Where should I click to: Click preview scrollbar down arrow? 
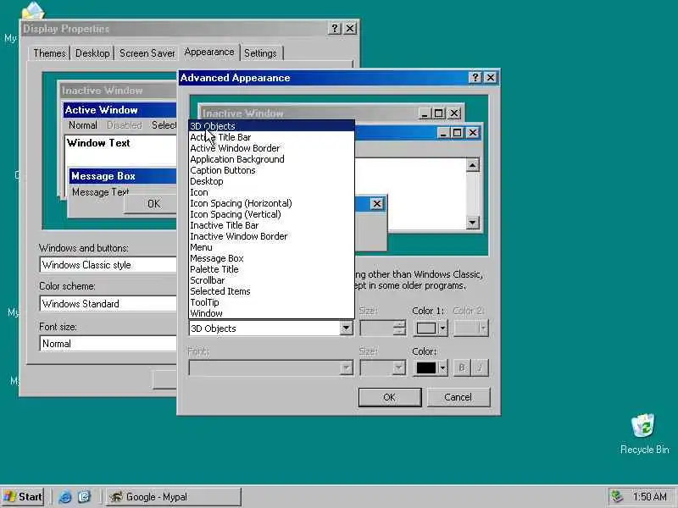pyautogui.click(x=473, y=223)
